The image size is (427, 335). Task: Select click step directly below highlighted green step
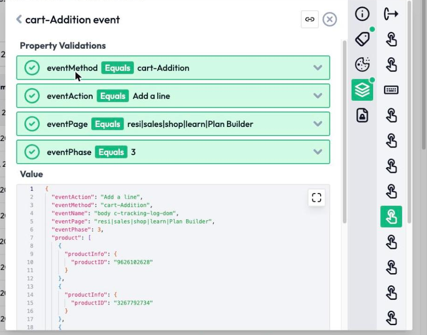coord(391,242)
